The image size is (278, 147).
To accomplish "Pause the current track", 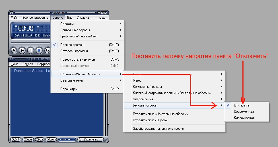I will pyautogui.click(x=30, y=50).
